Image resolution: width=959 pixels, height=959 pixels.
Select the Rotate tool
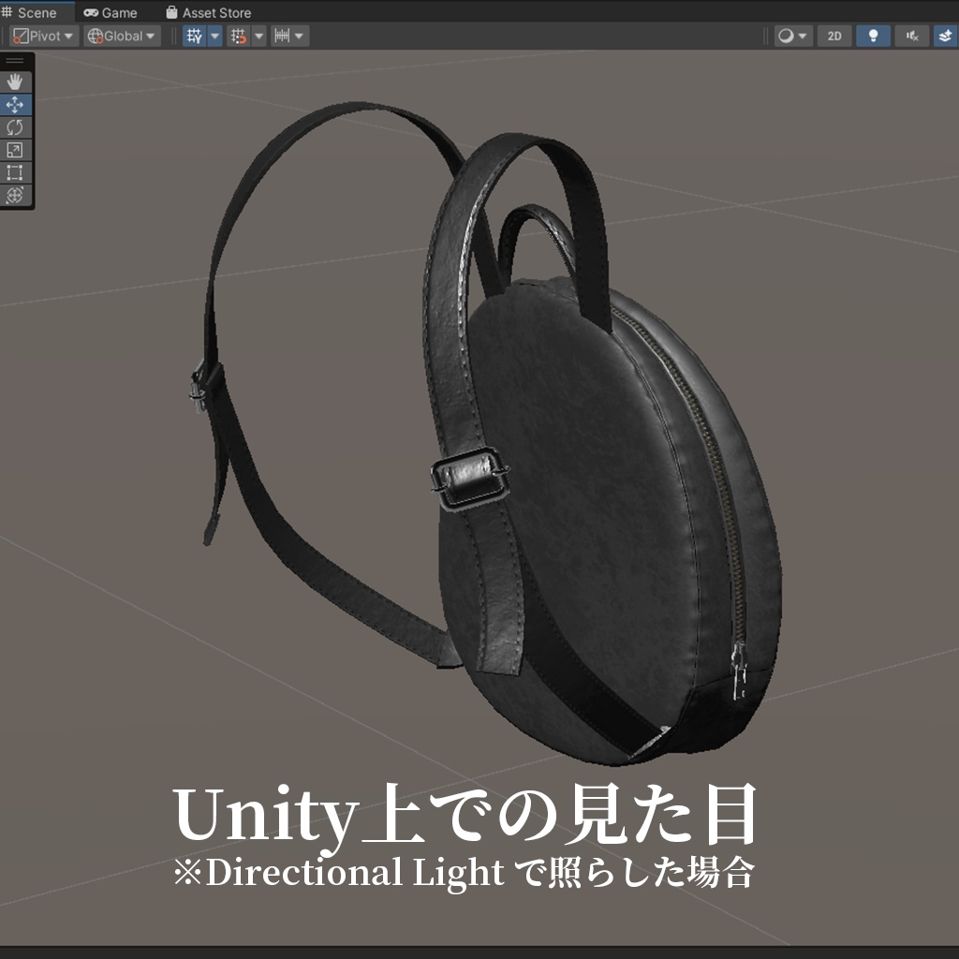tap(15, 127)
